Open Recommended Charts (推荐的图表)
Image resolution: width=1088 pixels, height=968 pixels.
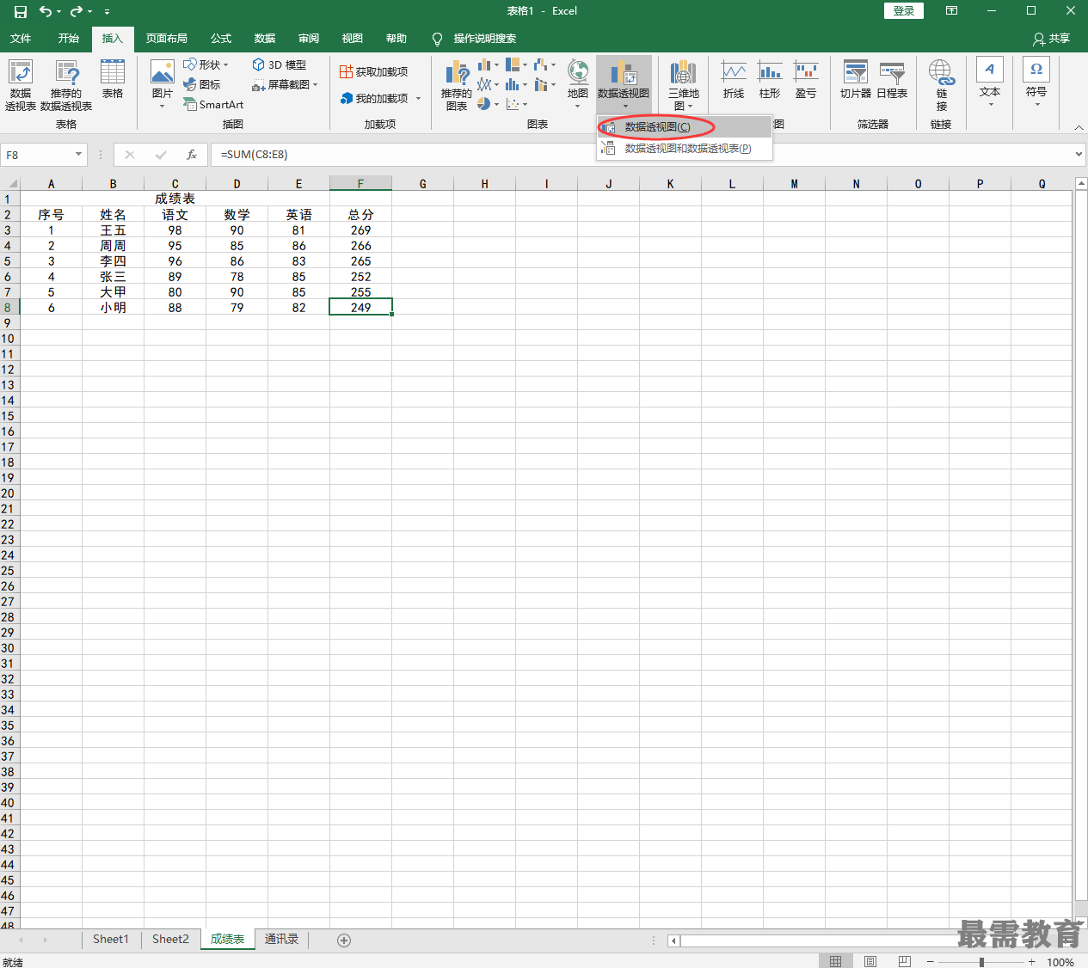point(457,85)
